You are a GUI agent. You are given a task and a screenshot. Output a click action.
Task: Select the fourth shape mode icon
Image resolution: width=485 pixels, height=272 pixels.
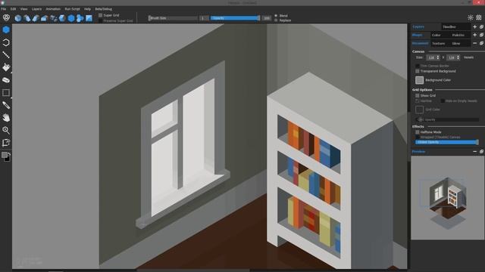click(44, 18)
